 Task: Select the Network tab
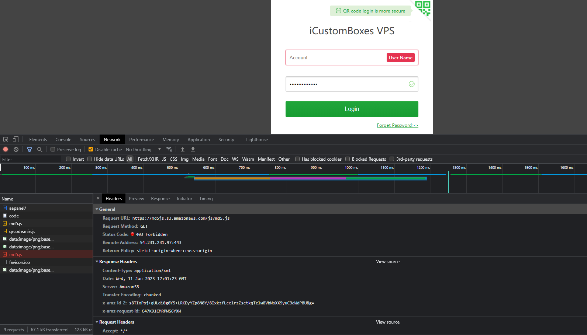(x=112, y=140)
